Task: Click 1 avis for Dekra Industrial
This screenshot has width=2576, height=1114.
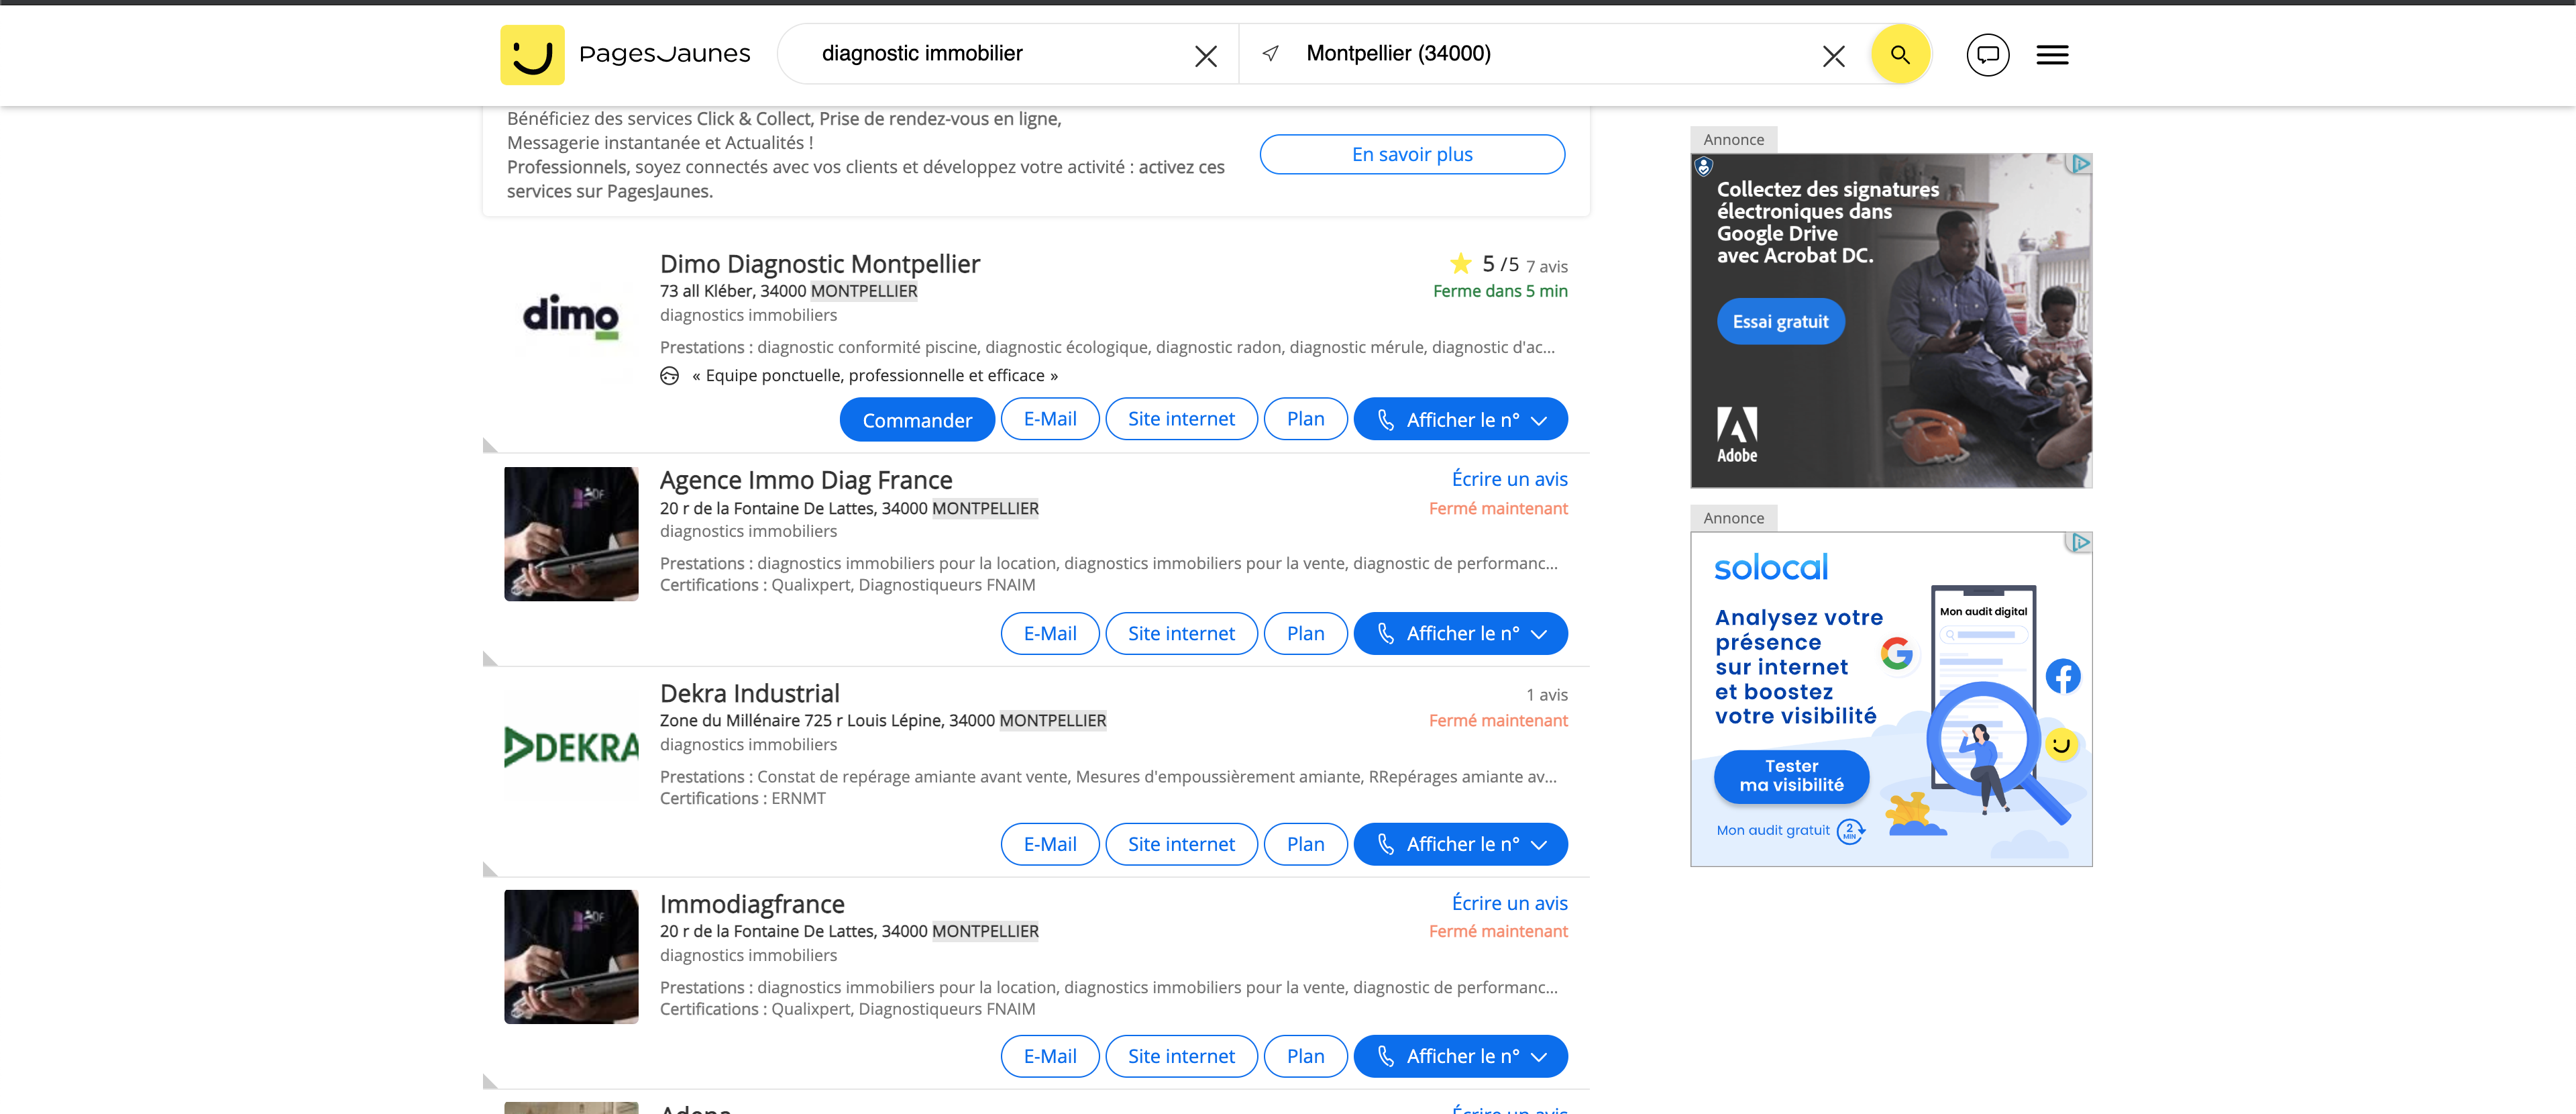Action: pos(1547,695)
